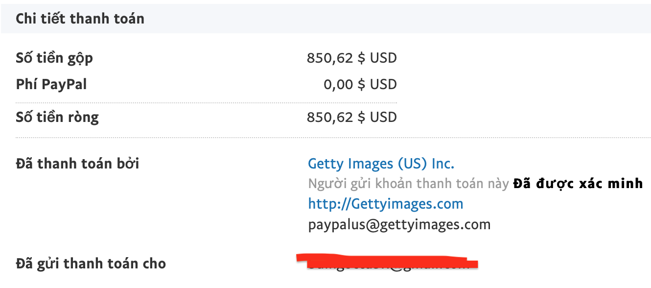Click the 'Số tiền ròng' label
Viewport: 651px width, 288px height.
point(57,118)
